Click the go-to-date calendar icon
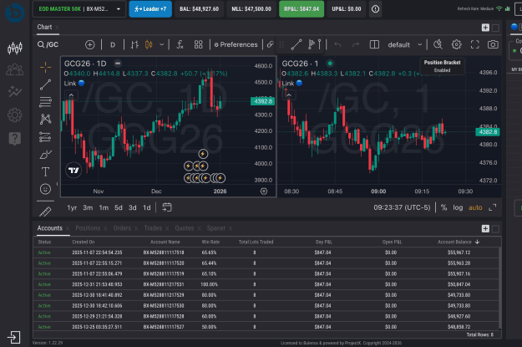This screenshot has height=347, width=522. [x=167, y=207]
